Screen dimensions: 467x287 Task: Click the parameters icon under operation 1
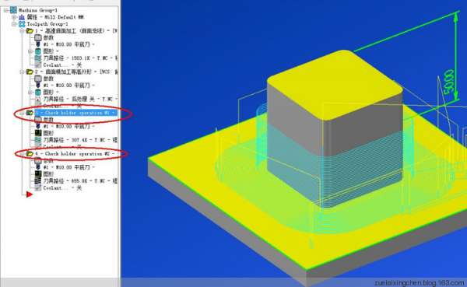click(x=38, y=38)
